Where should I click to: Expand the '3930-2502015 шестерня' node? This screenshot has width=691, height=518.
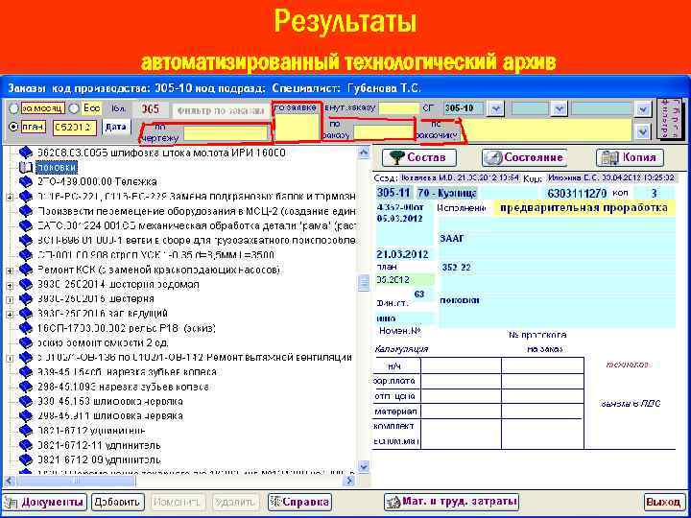point(10,300)
